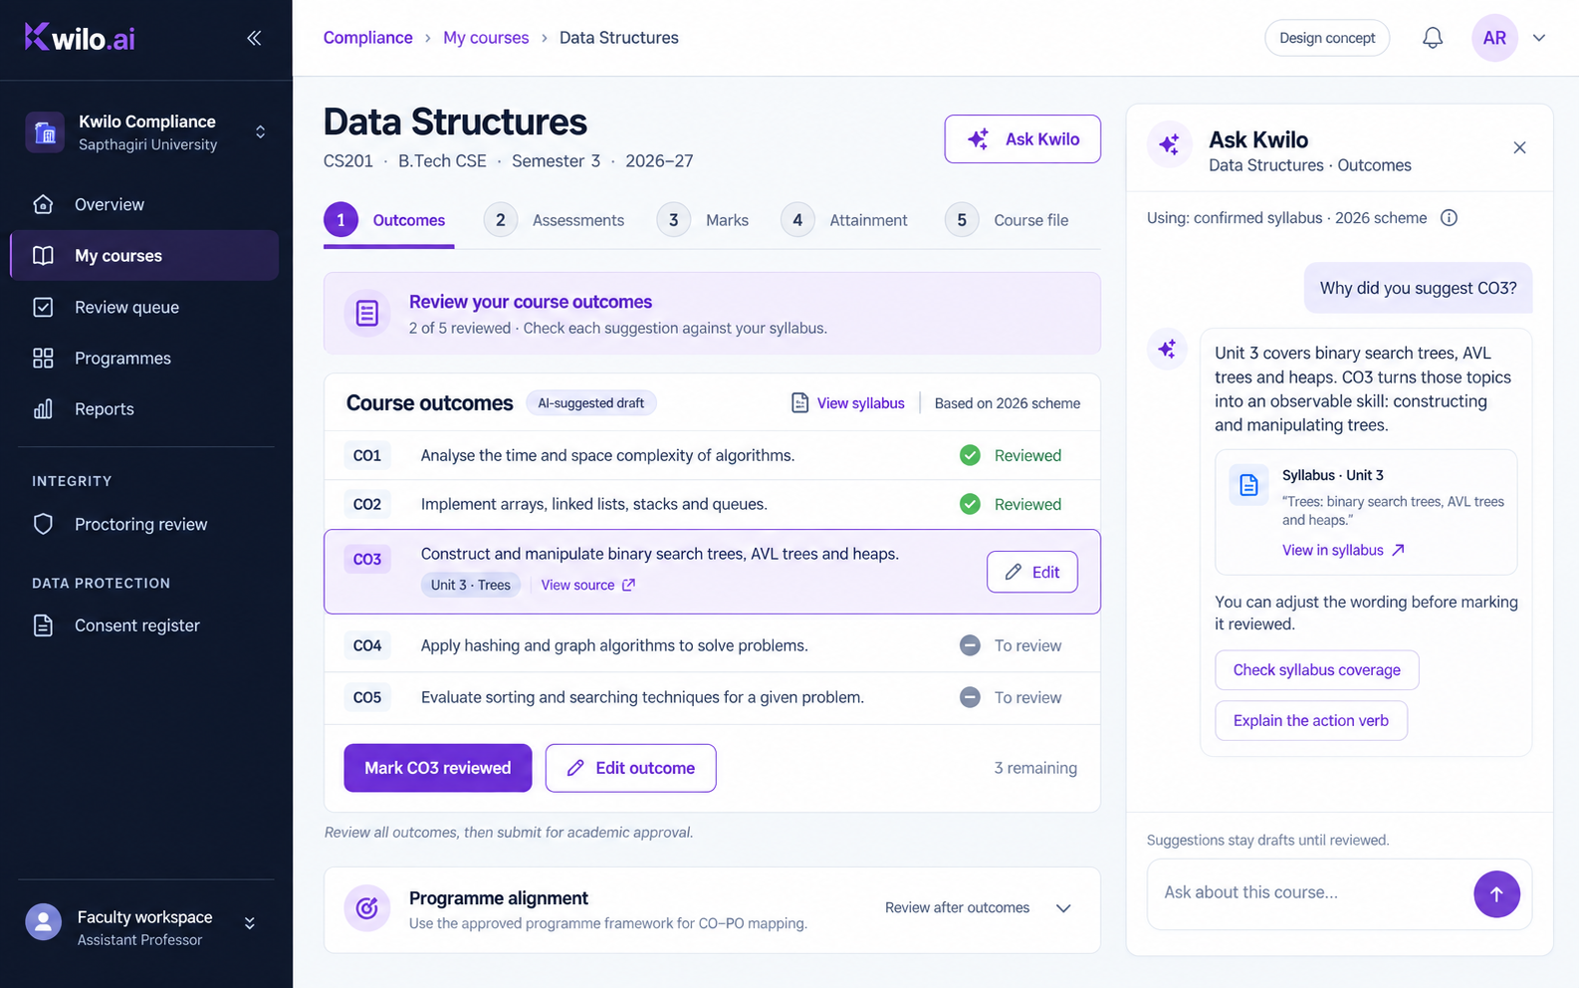Click CO1 green Reviewed checkmark
1579x988 pixels.
[970, 455]
